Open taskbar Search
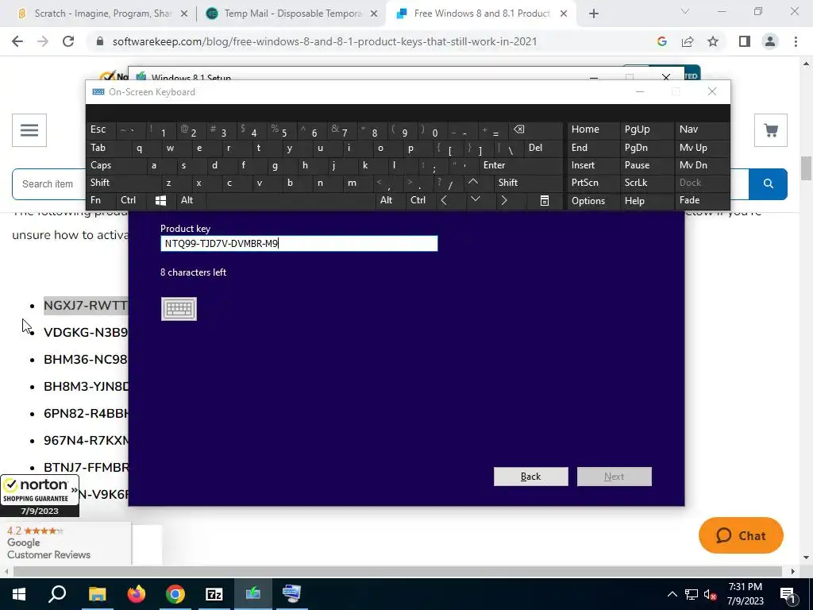Image resolution: width=813 pixels, height=610 pixels. (x=57, y=594)
